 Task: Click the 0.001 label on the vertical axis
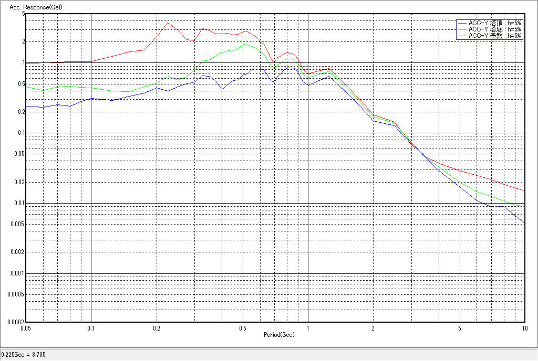click(18, 274)
